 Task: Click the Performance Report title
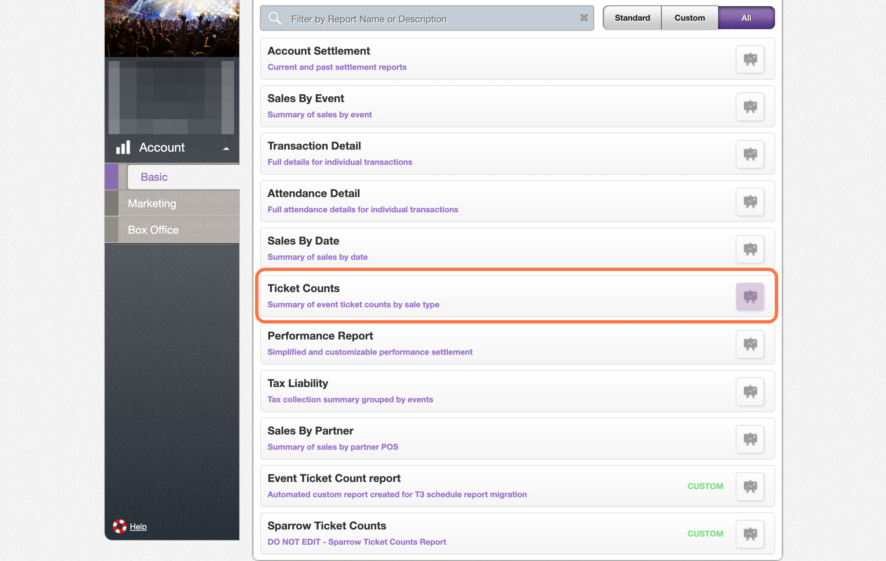pos(320,335)
